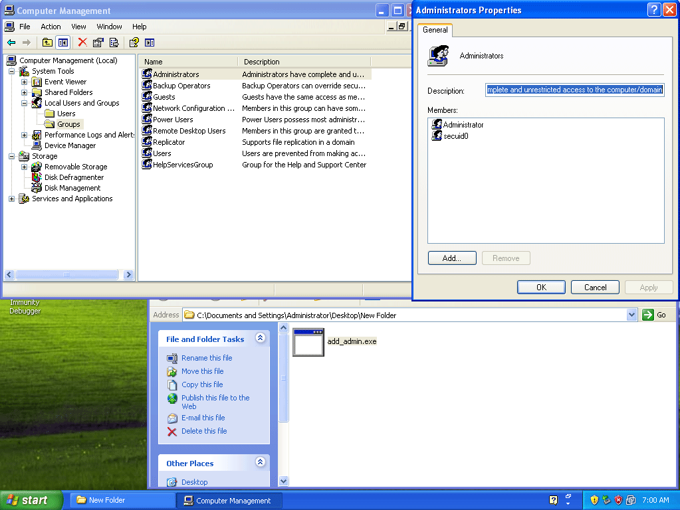680x510 pixels.
Task: Click the VMware Tools tray icon
Action: [631, 500]
